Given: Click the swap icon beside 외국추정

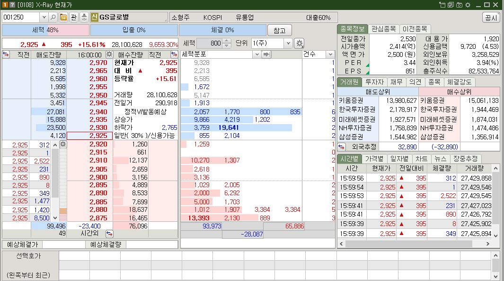Looking at the screenshot, I should pyautogui.click(x=341, y=147).
